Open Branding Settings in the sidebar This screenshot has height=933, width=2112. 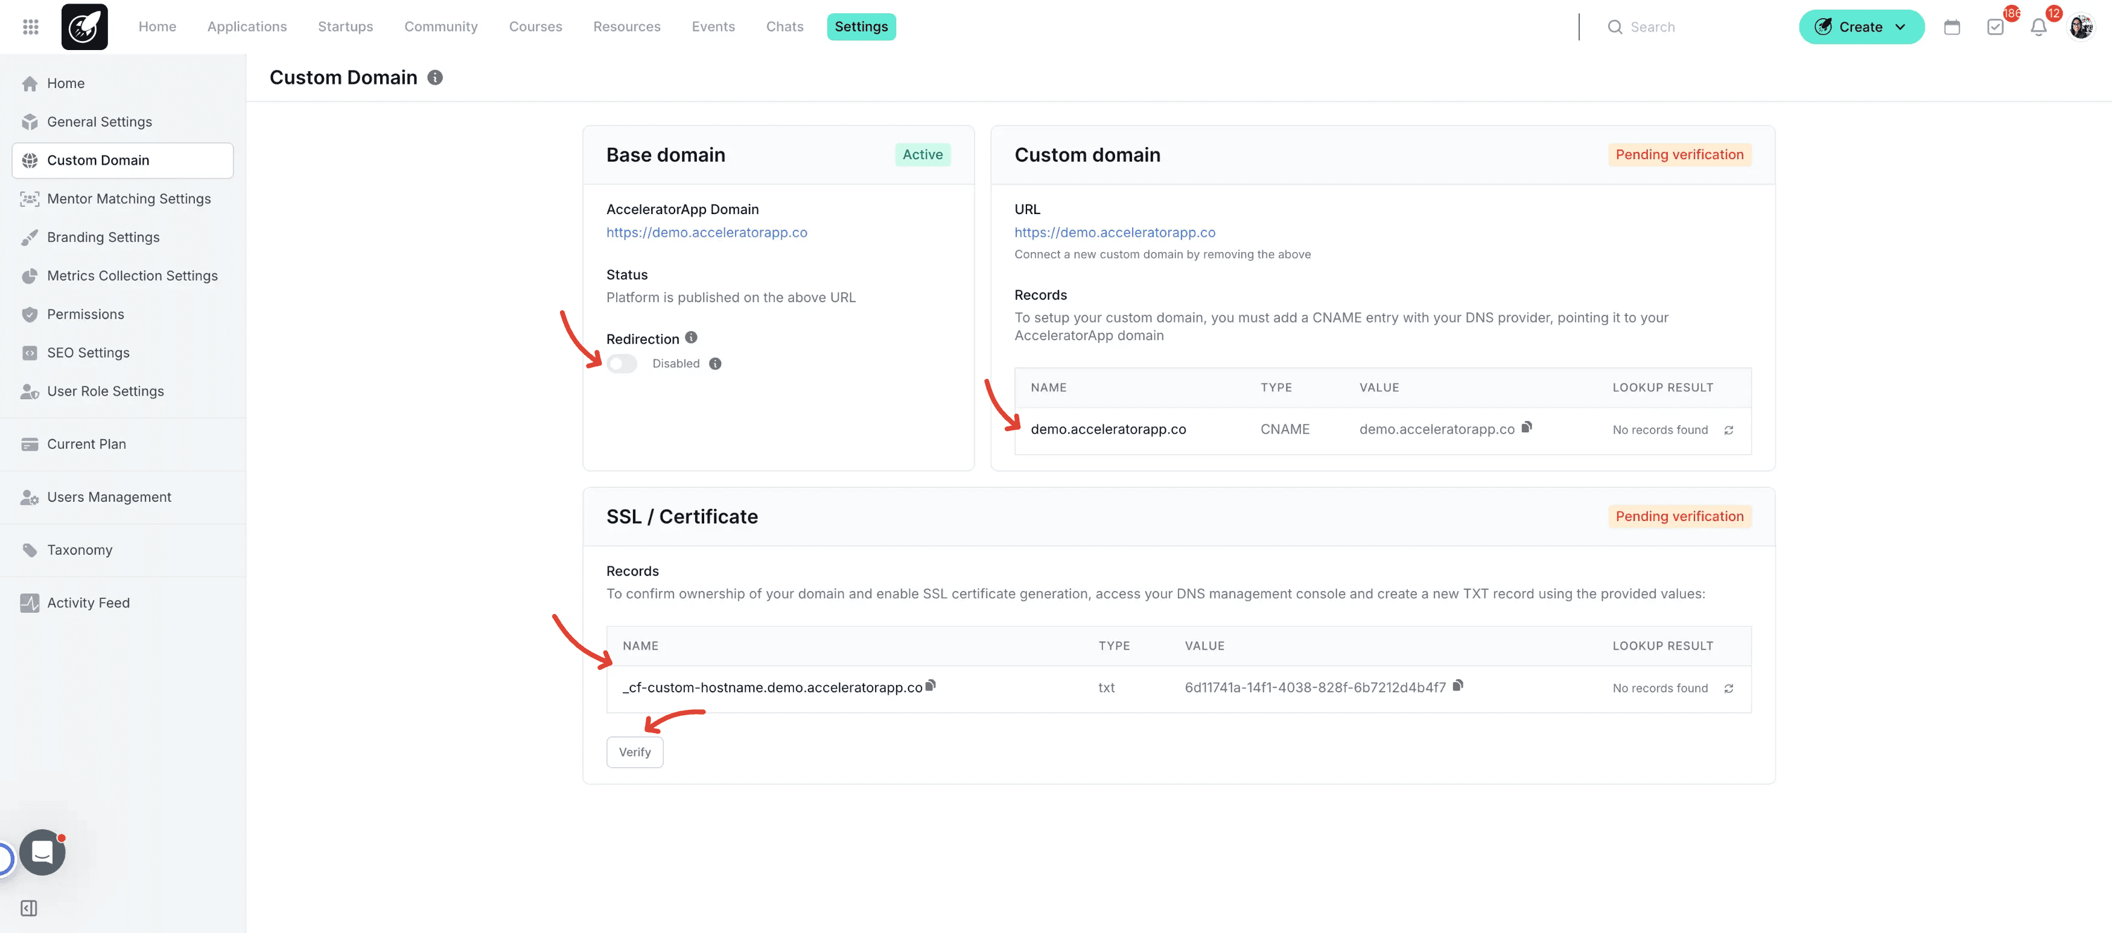pyautogui.click(x=103, y=238)
